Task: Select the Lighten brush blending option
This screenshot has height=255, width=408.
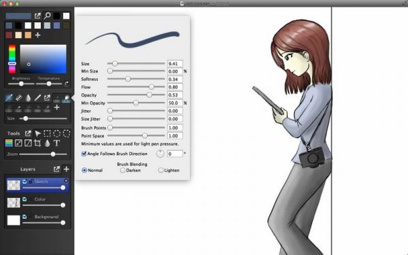Action: pyautogui.click(x=160, y=171)
